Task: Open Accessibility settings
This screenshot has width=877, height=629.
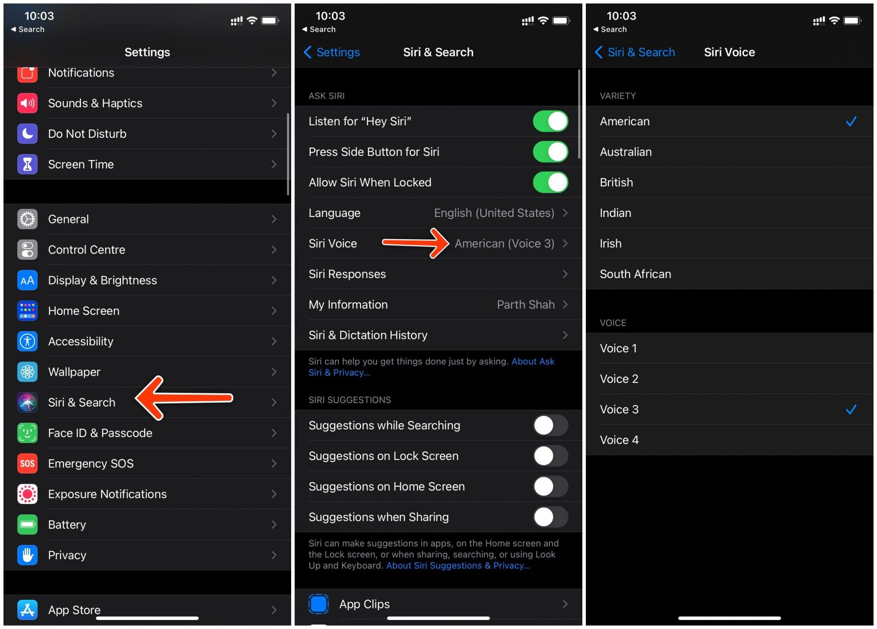Action: click(145, 341)
